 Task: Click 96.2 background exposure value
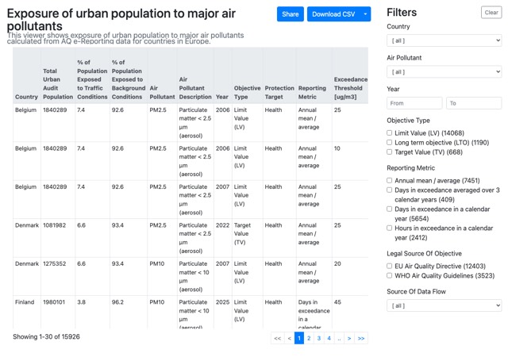click(117, 302)
